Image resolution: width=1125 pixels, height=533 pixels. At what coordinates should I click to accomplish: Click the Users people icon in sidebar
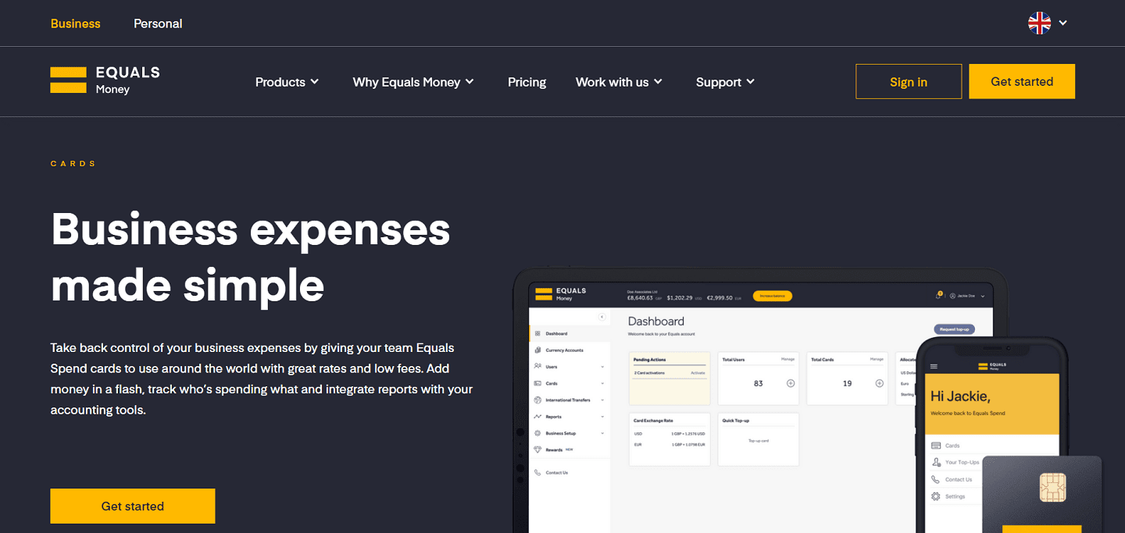(x=537, y=366)
